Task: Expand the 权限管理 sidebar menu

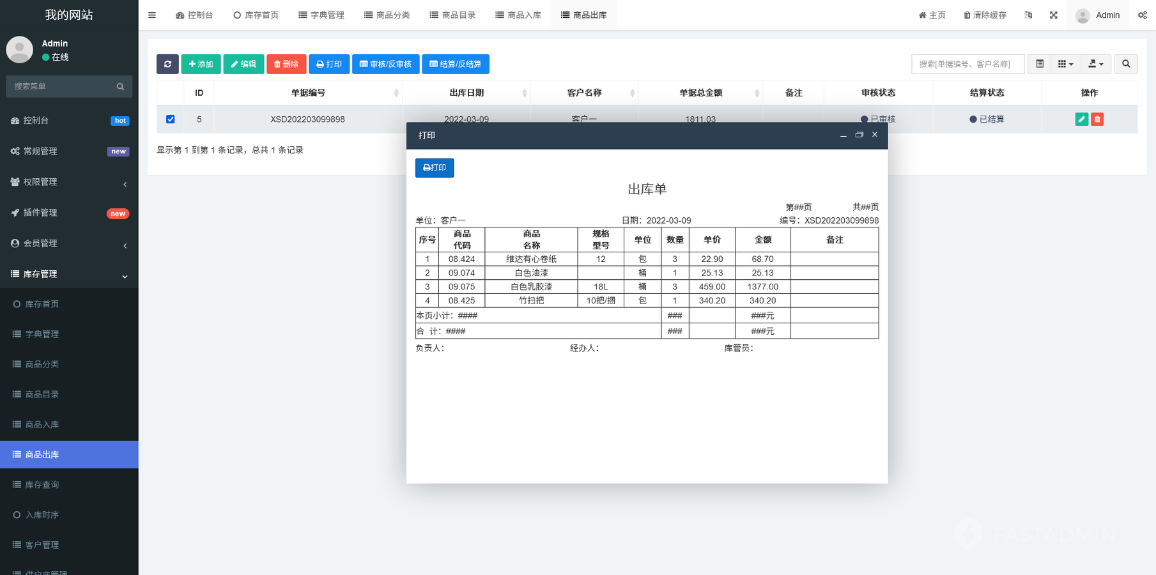Action: pyautogui.click(x=69, y=182)
